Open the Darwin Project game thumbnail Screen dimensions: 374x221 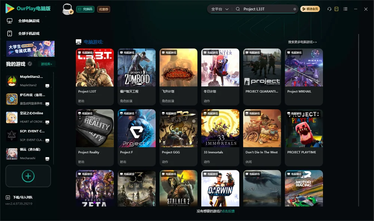point(220,188)
